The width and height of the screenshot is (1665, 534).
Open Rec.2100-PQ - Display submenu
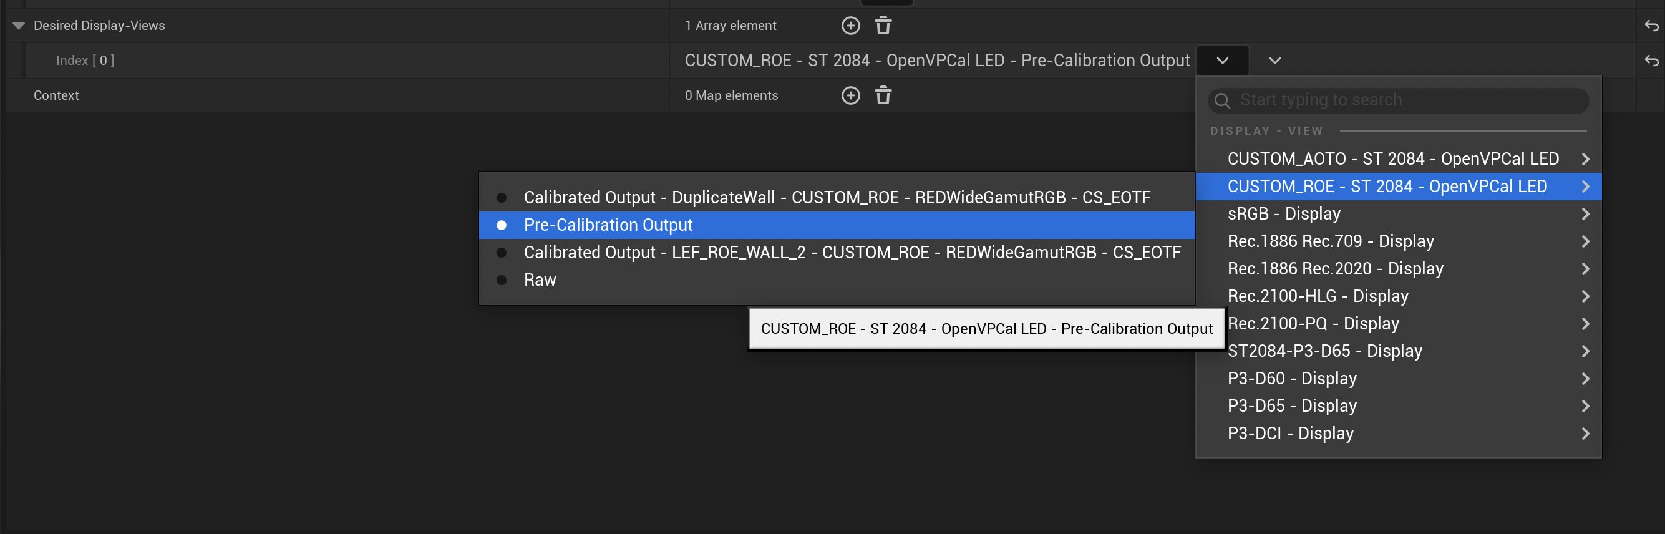1398,324
